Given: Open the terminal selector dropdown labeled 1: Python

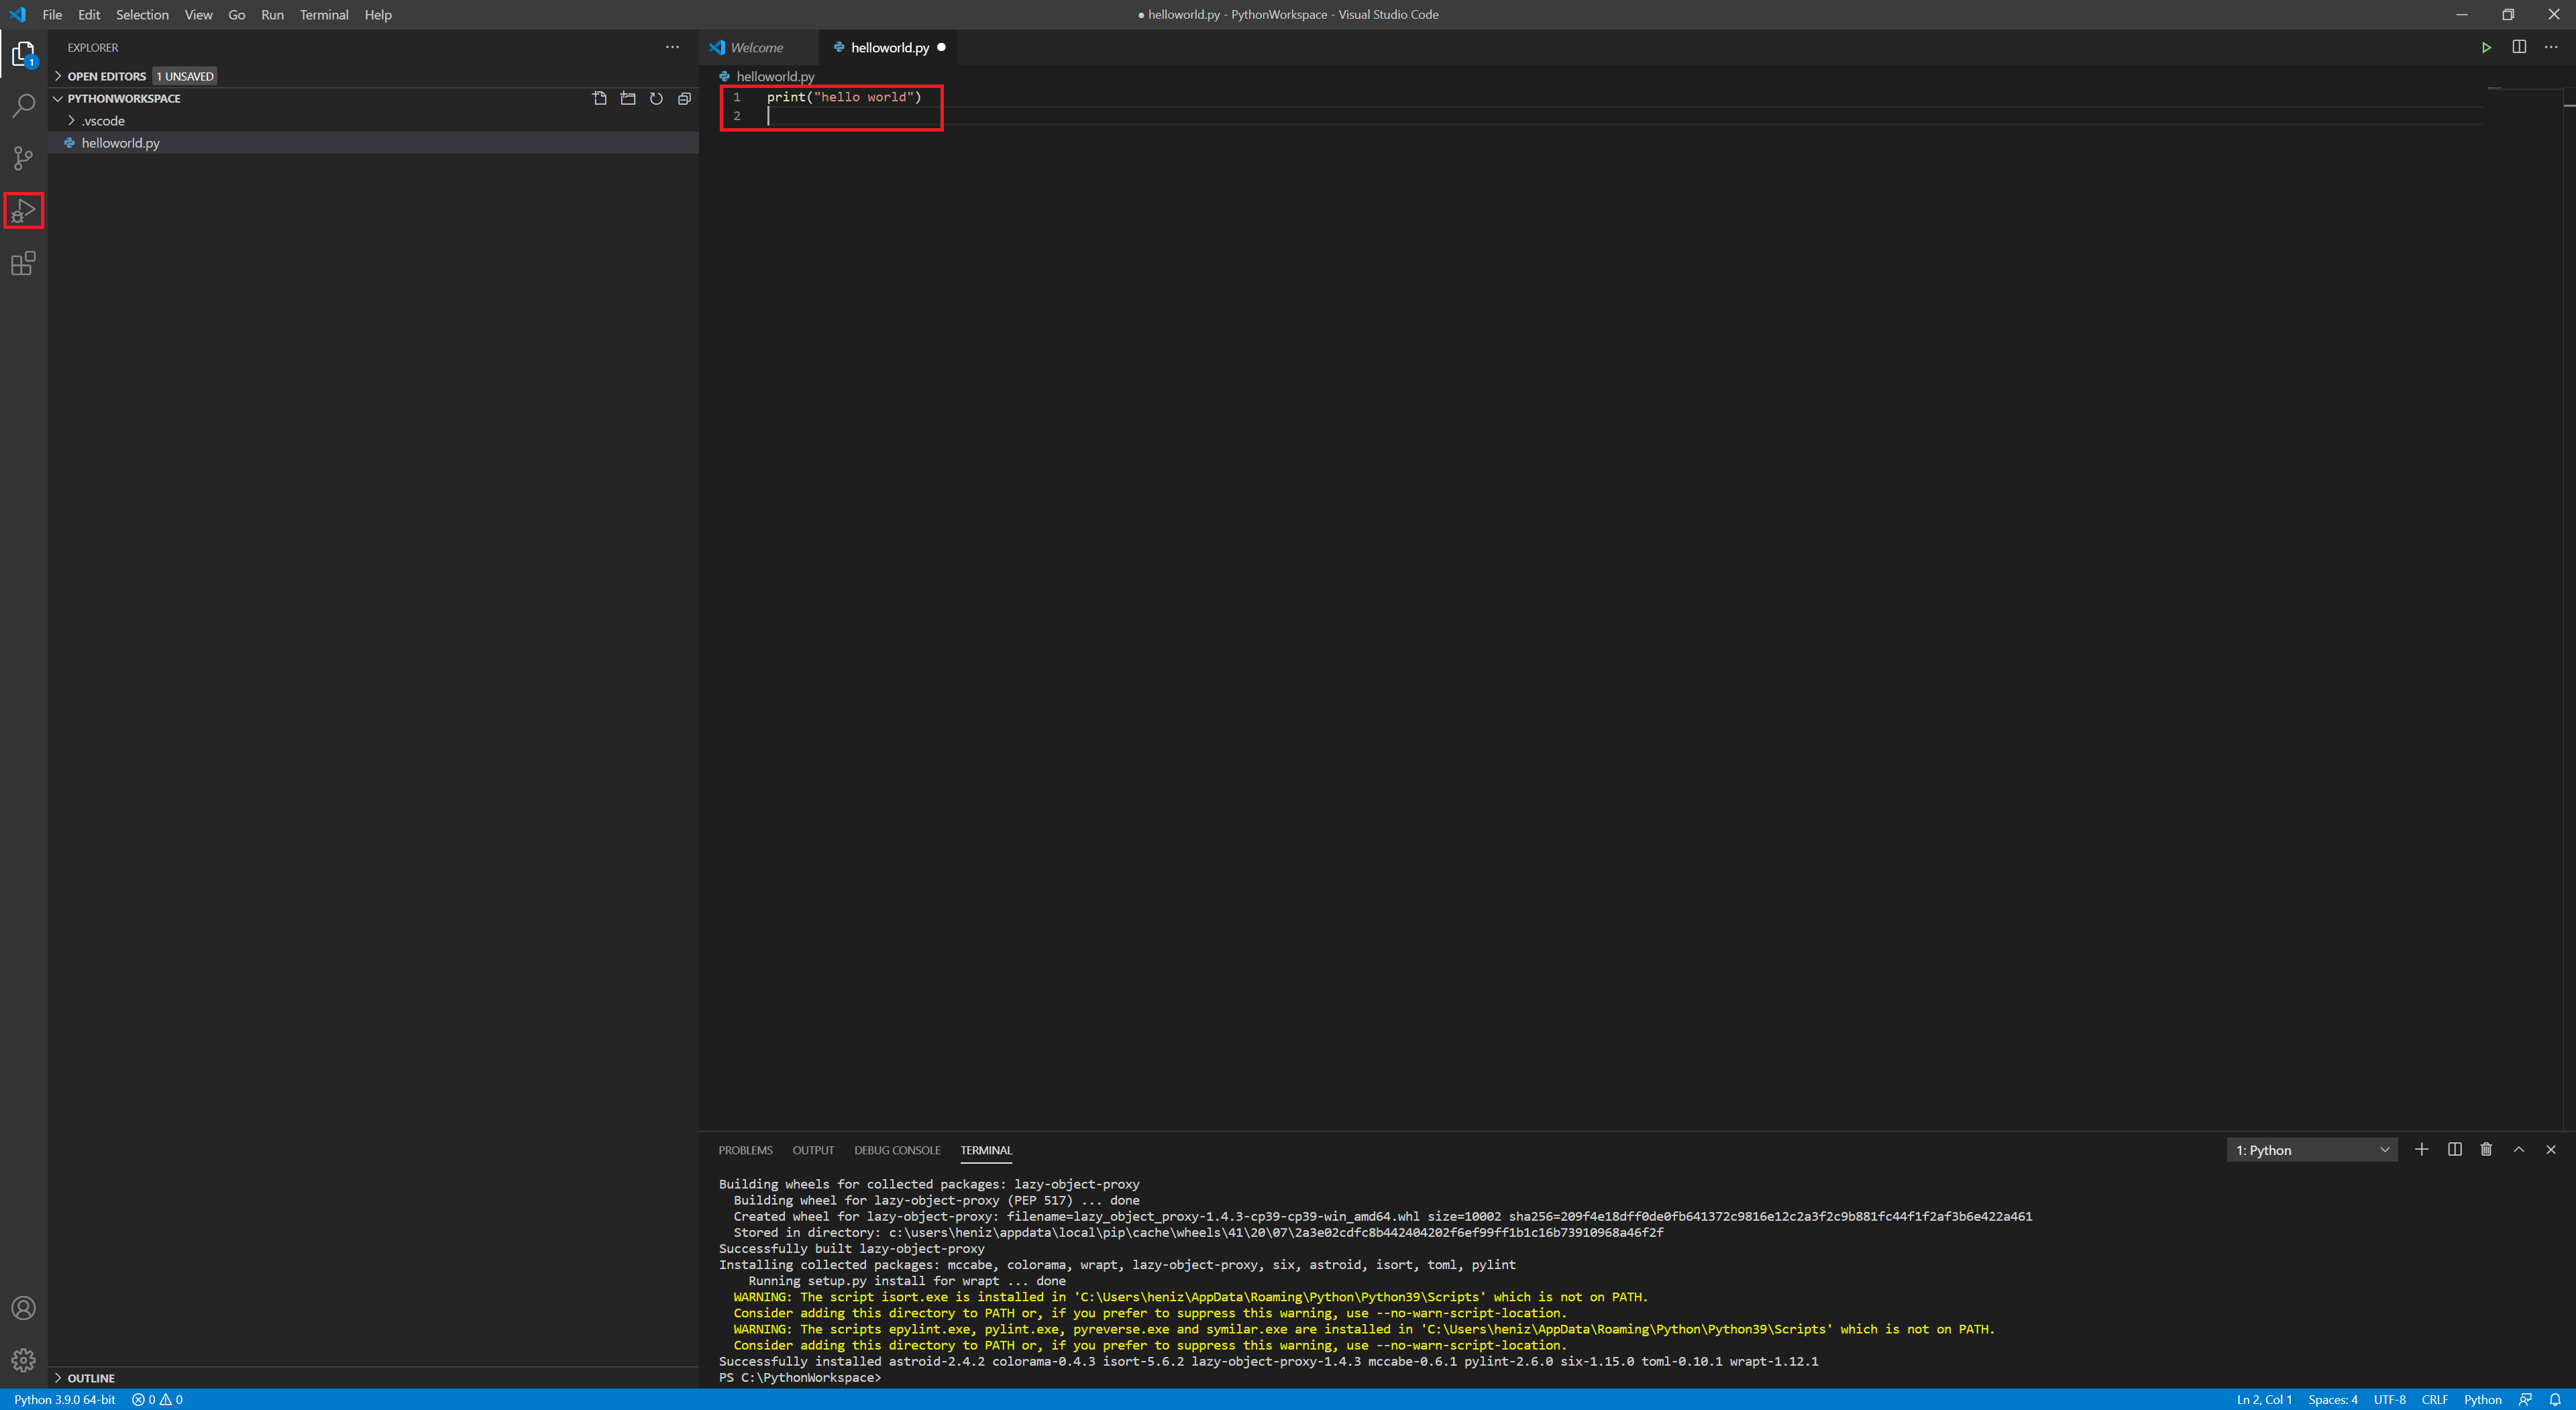Looking at the screenshot, I should point(2311,1150).
